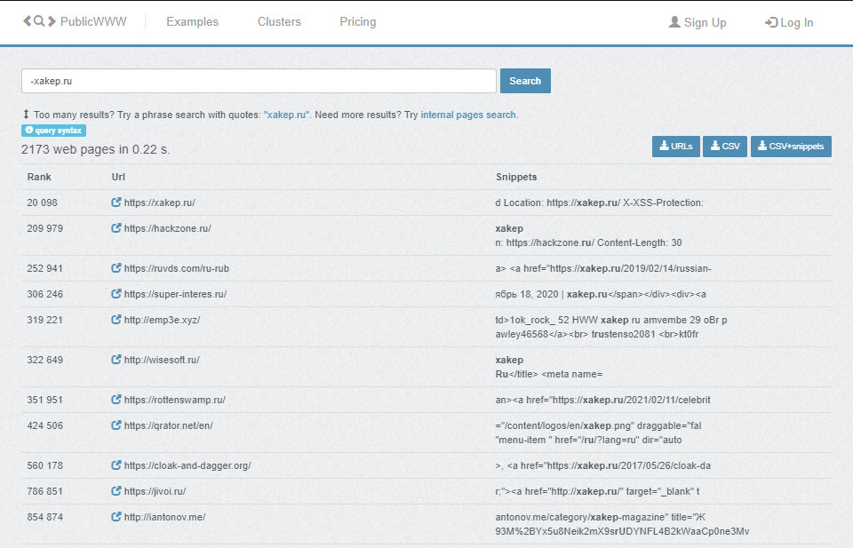This screenshot has height=548, width=853.
Task: Open the https://jivoi.ru/ result URL
Action: pos(155,491)
